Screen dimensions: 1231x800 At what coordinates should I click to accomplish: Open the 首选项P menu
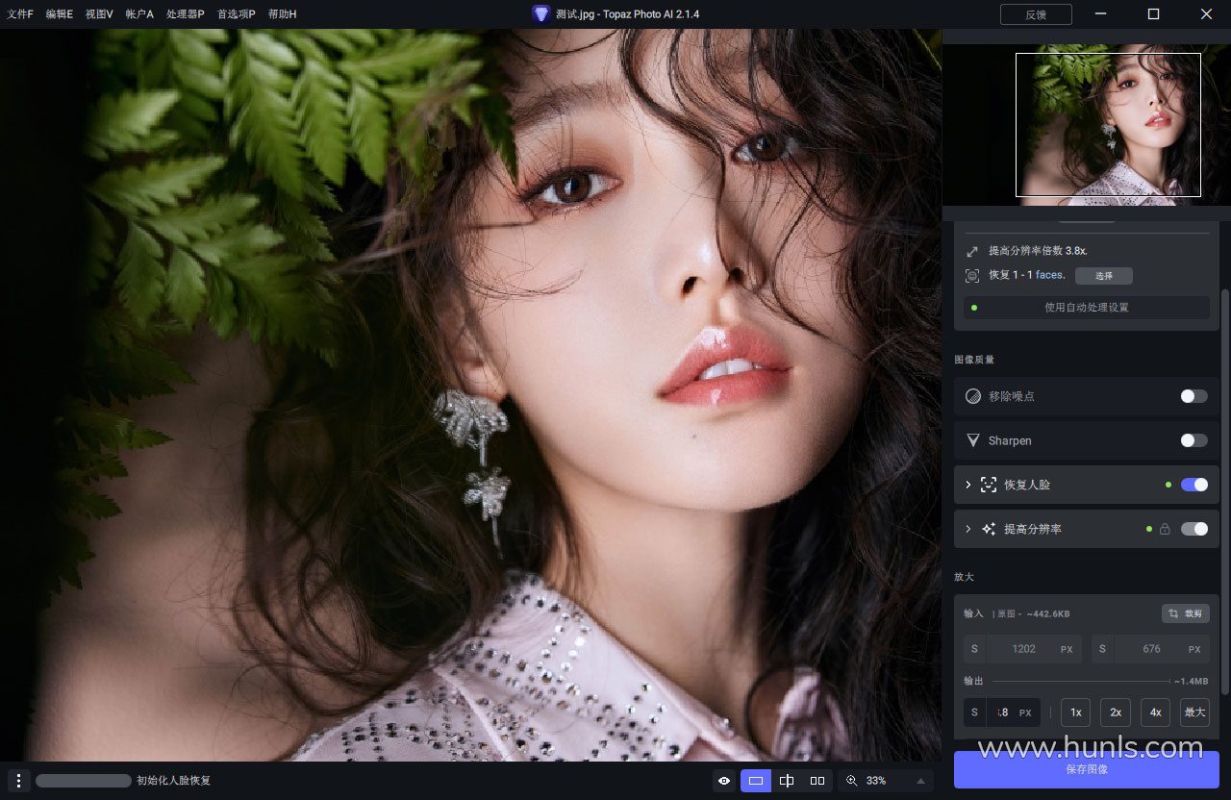(236, 14)
